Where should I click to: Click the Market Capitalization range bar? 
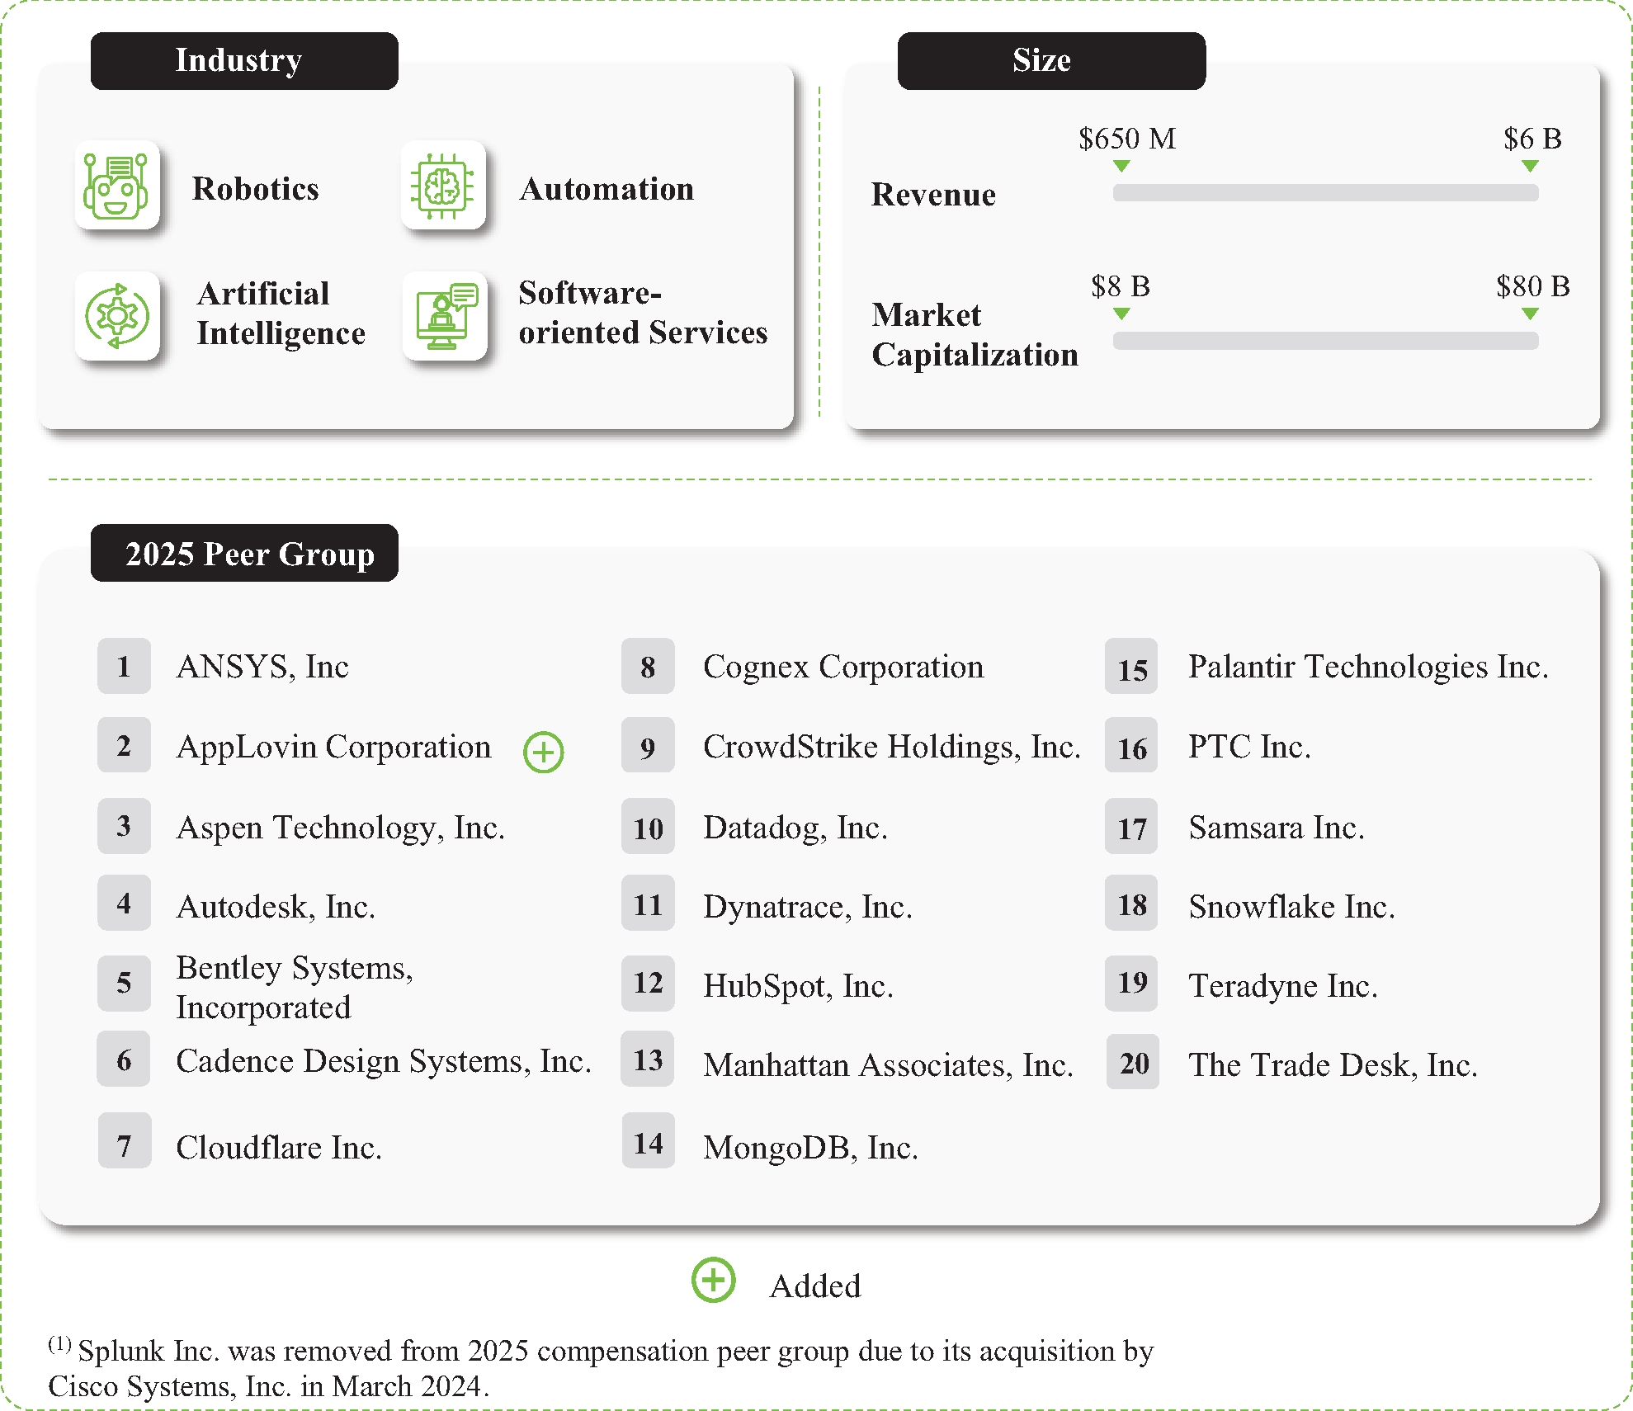coord(1325,341)
